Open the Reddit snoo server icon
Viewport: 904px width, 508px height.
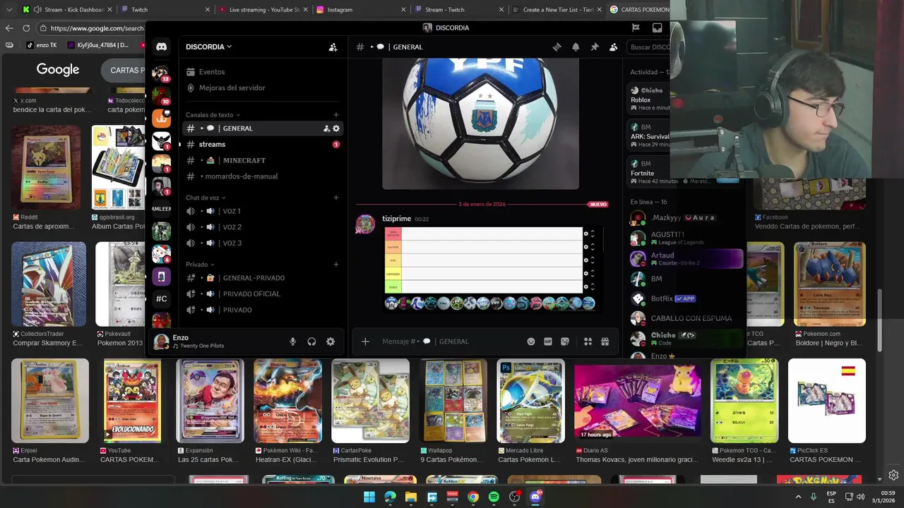point(161,254)
